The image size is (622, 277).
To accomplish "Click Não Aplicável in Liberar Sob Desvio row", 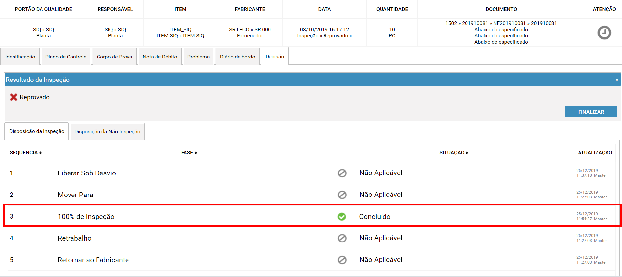I will tap(381, 173).
